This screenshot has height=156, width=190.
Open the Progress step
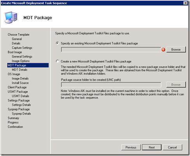click(x=13, y=123)
